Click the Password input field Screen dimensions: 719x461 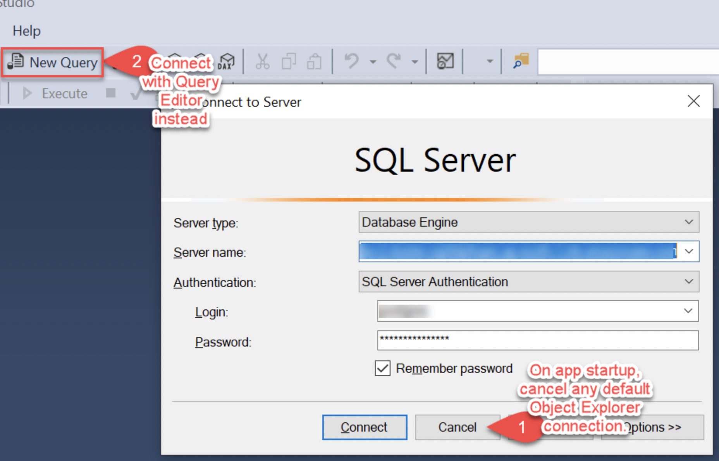pyautogui.click(x=538, y=340)
